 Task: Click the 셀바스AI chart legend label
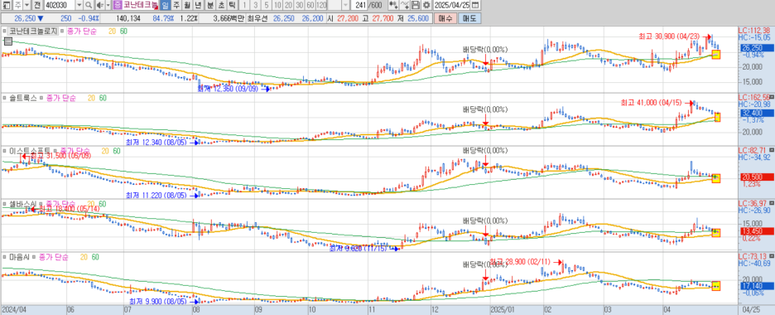click(x=22, y=204)
